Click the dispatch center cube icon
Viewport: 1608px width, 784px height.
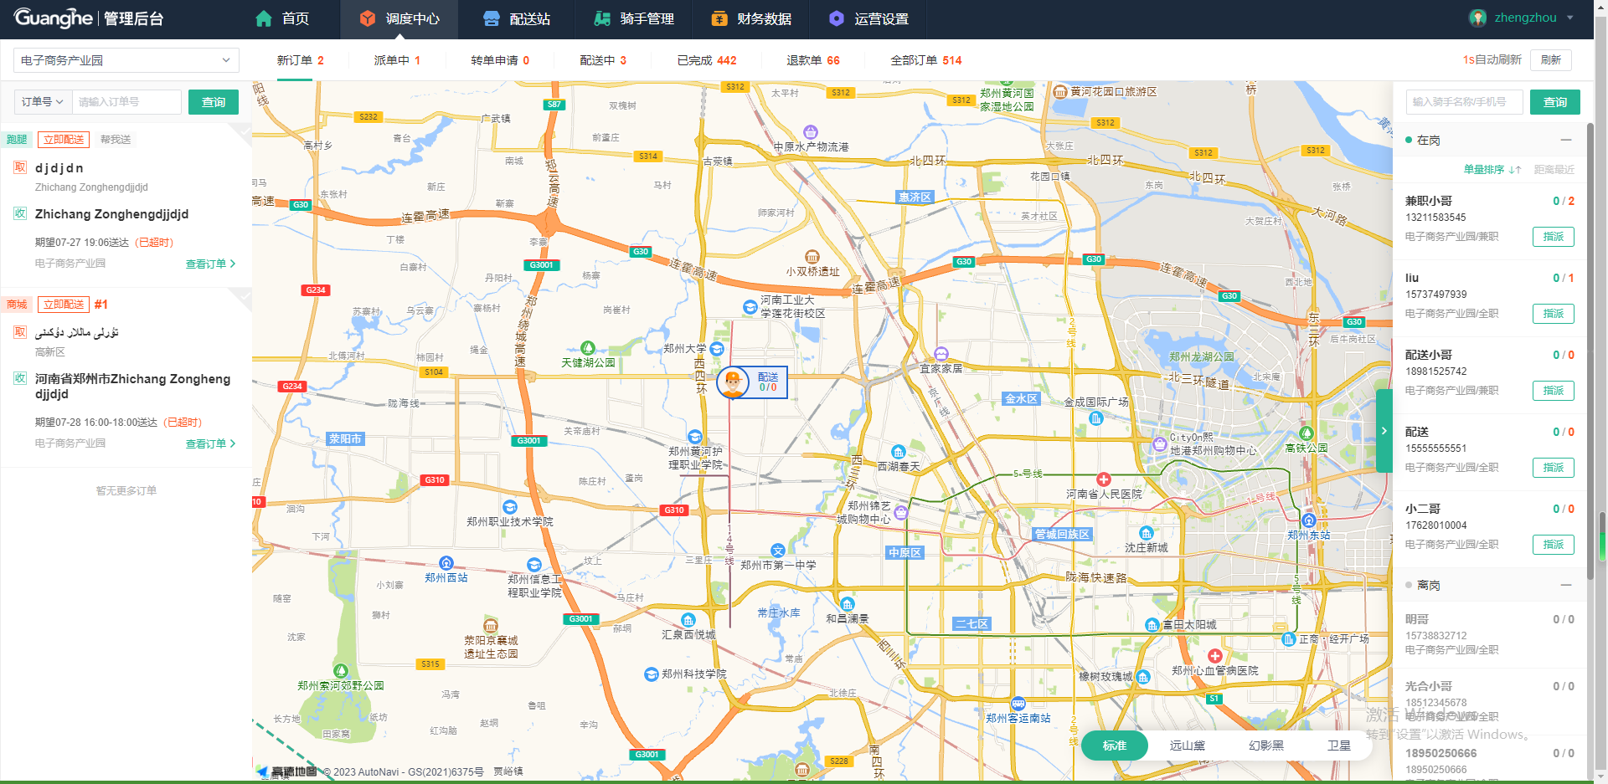[x=367, y=18]
